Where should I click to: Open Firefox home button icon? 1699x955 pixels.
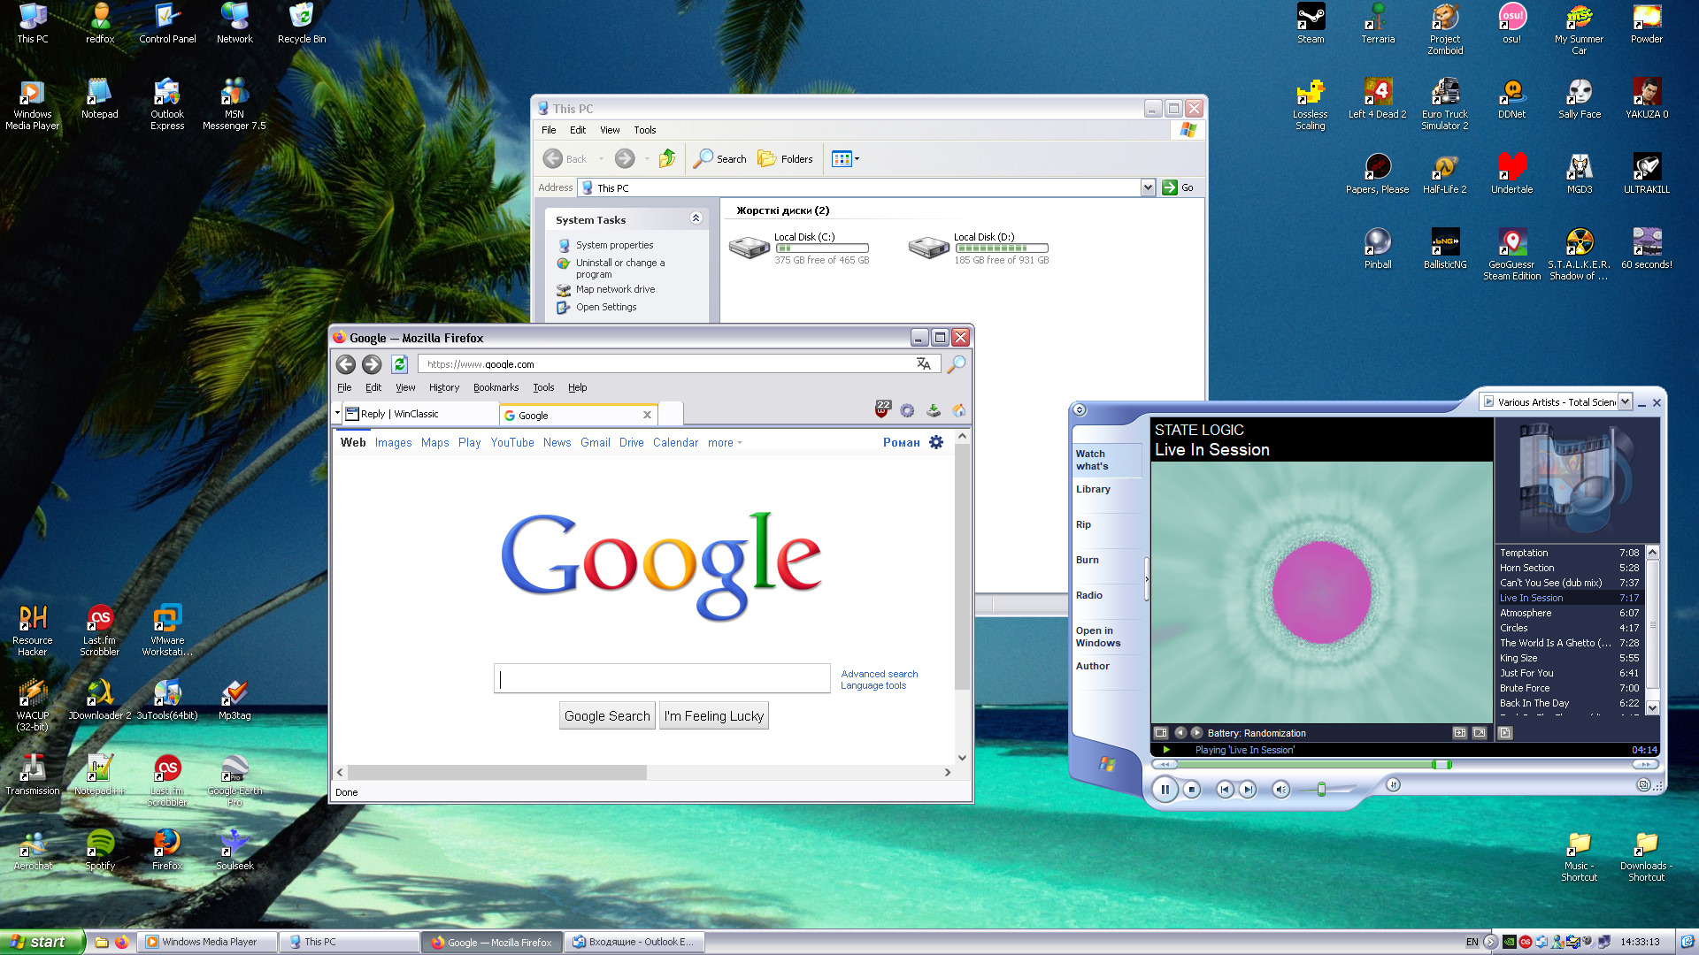coord(958,410)
